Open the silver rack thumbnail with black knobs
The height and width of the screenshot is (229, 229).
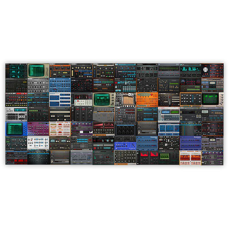click(x=38, y=85)
